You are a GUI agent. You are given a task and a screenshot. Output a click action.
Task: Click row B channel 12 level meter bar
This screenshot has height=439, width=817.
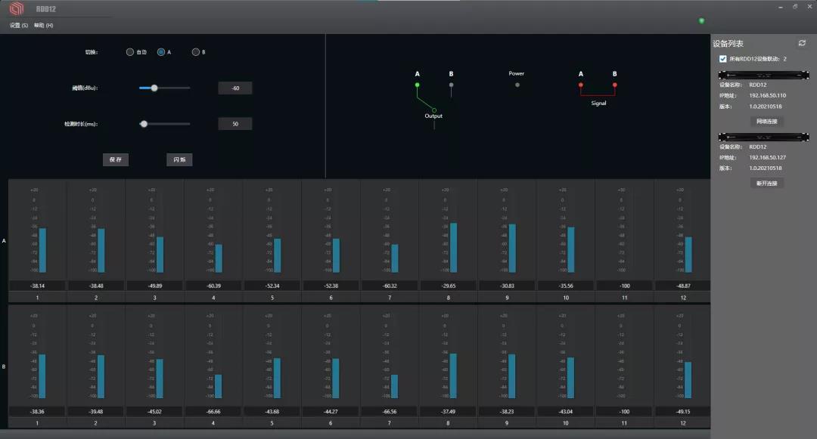pyautogui.click(x=688, y=380)
